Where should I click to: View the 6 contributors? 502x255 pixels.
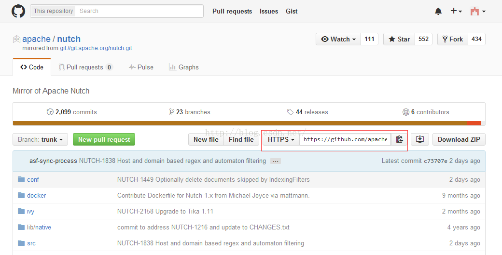[x=426, y=112]
